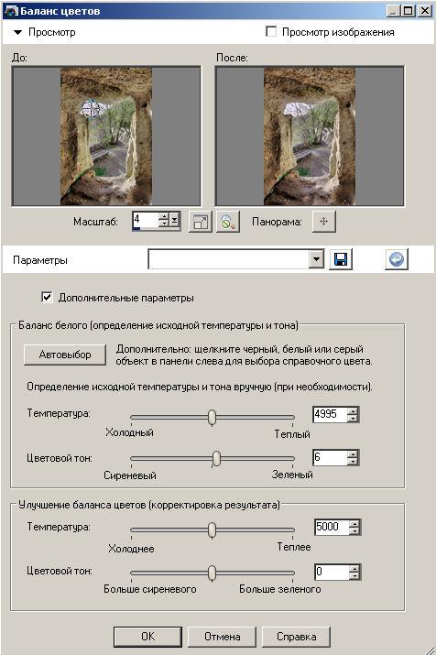The width and height of the screenshot is (436, 655).
Task: Click the Сиреневый label under the tint slider
Action: (x=130, y=475)
